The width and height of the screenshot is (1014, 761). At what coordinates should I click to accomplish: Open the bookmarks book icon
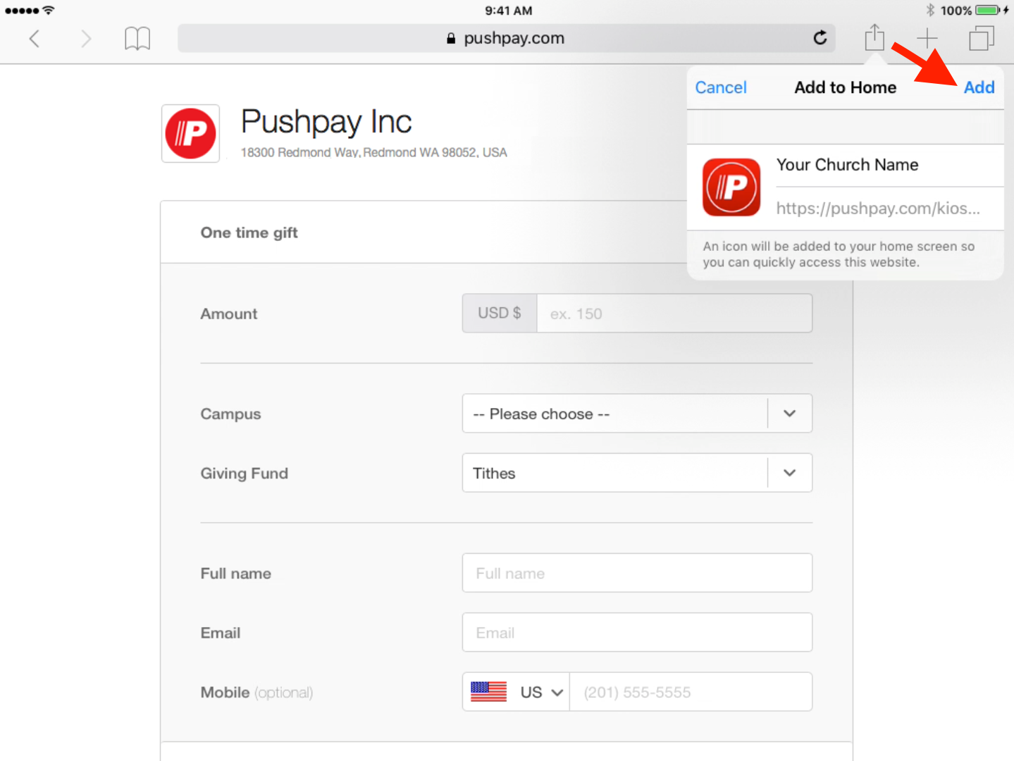[137, 39]
